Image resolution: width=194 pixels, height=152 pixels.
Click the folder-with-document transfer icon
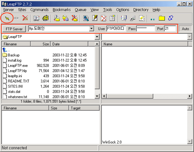point(57,18)
